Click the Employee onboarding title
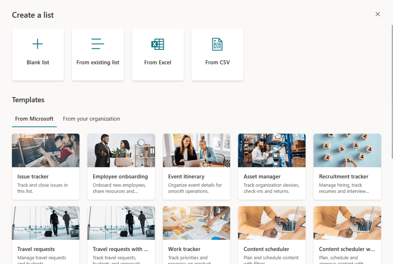The width and height of the screenshot is (393, 264). tap(120, 177)
